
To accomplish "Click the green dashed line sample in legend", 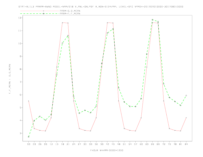I will click(x=40, y=14).
